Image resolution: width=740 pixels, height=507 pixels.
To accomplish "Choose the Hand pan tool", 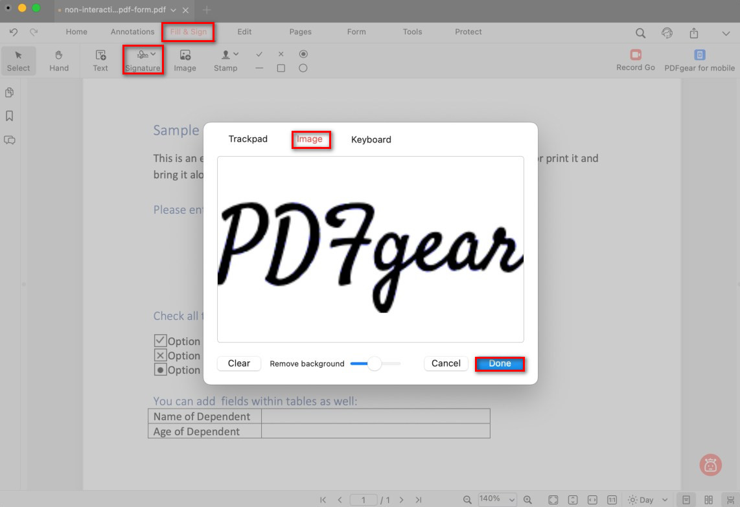I will 59,61.
